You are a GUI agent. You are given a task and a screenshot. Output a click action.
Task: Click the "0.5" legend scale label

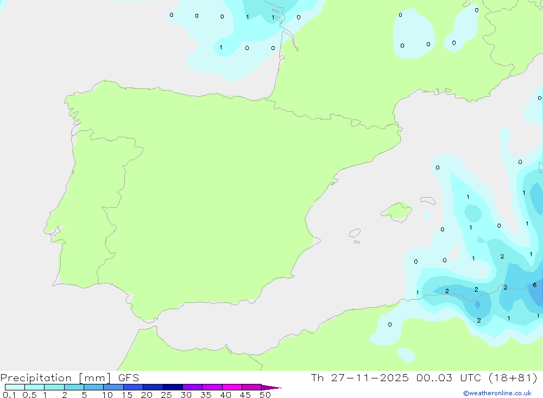29,395
